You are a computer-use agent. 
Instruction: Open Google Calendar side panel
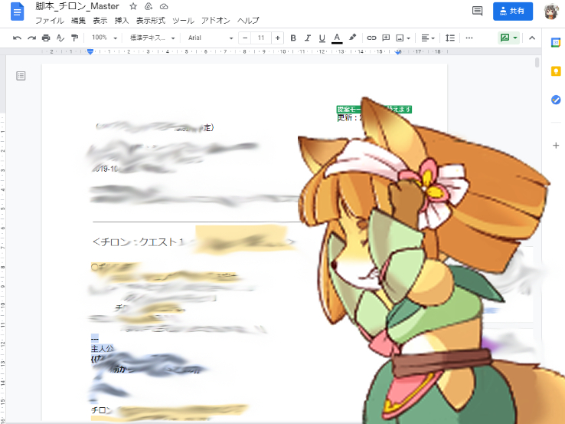coord(556,43)
